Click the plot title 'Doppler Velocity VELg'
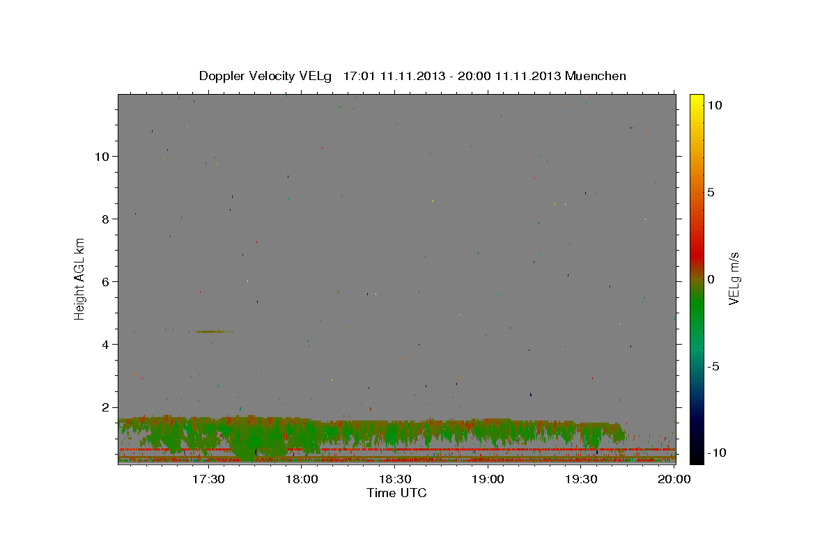Screen dimensions: 836x557 pyautogui.click(x=267, y=76)
